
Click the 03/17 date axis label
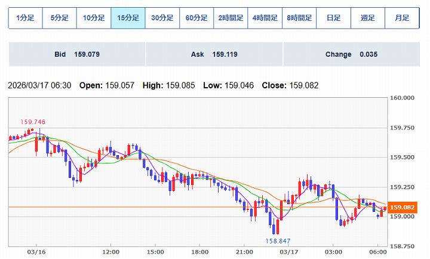tap(288, 252)
